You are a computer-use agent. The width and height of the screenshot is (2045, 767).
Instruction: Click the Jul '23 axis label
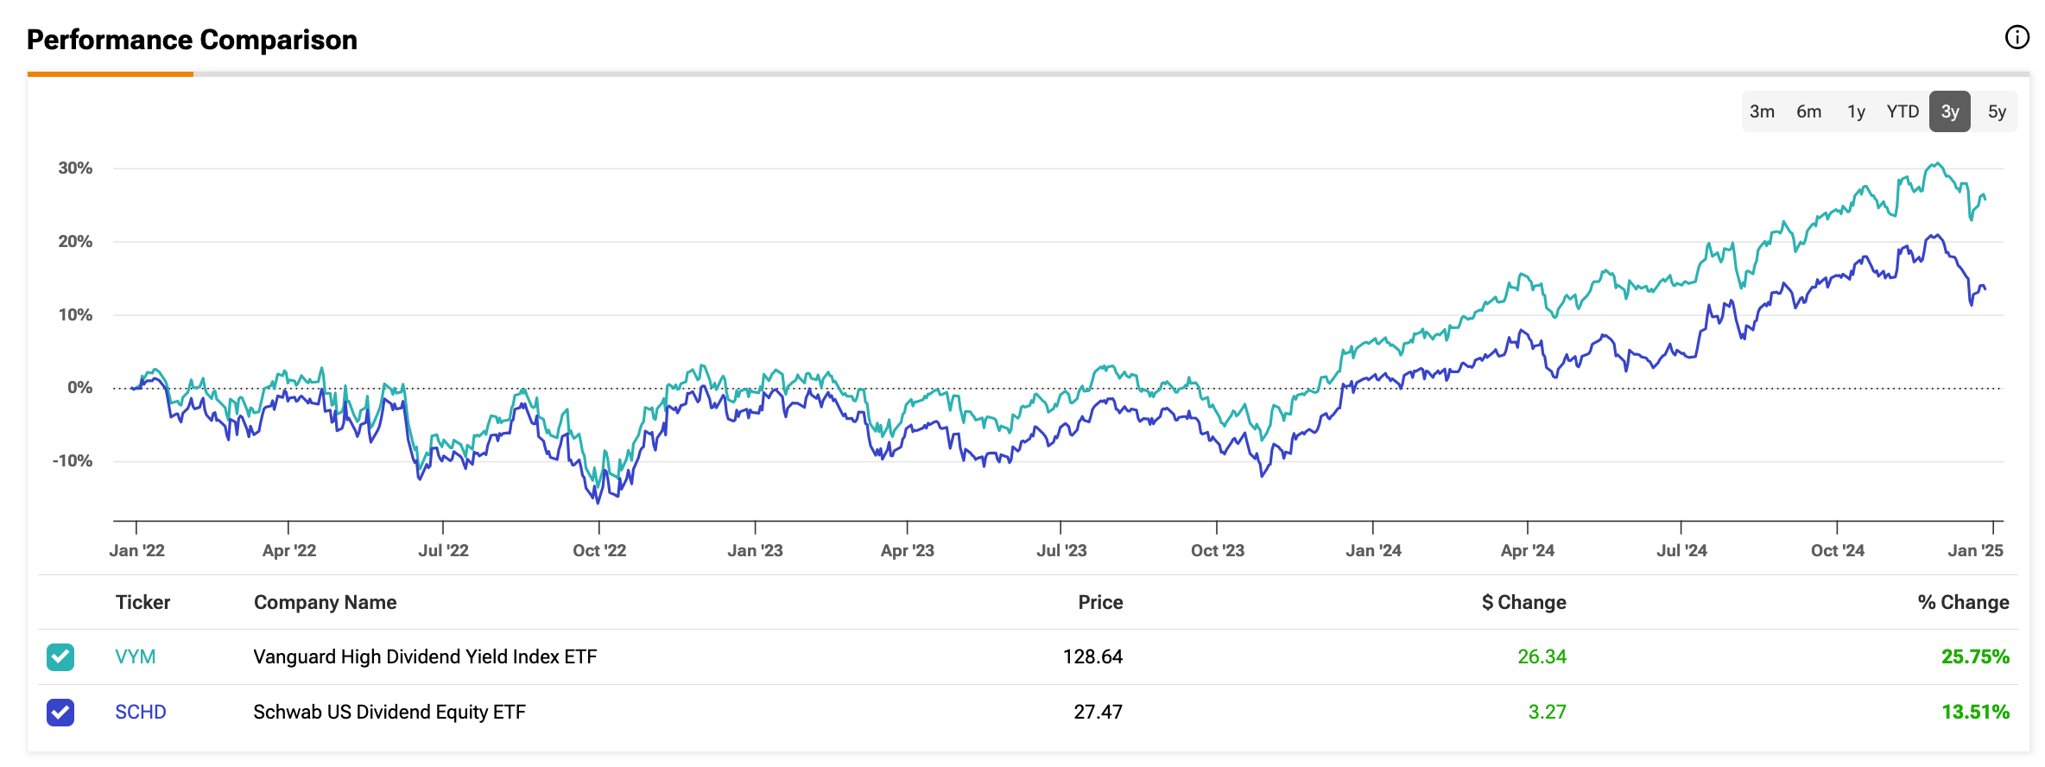pos(1061,550)
